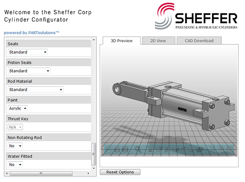Viewport: 245px width, 182px height.
Task: Switch to the 3D Preview tab
Action: (122, 41)
